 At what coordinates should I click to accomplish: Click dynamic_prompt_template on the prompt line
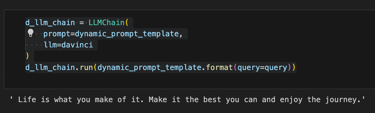point(127,34)
